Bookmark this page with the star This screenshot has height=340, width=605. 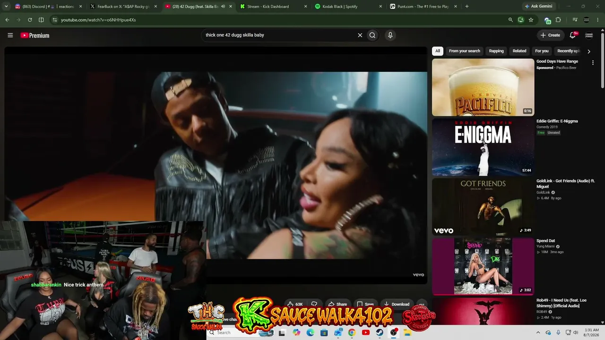tap(531, 20)
